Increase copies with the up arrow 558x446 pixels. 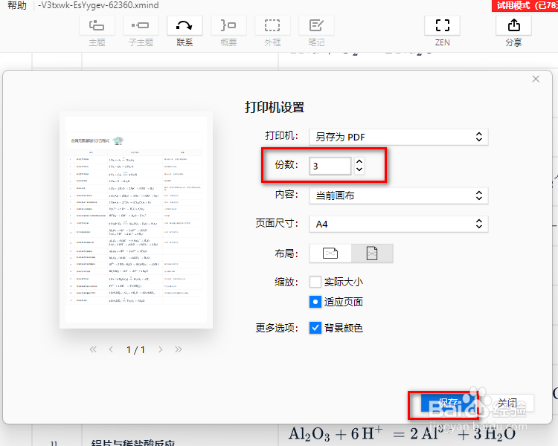(x=359, y=162)
